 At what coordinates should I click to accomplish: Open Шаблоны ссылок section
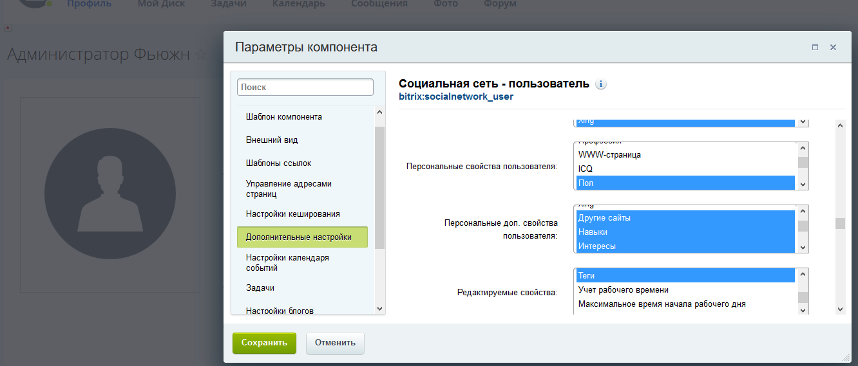[x=278, y=163]
